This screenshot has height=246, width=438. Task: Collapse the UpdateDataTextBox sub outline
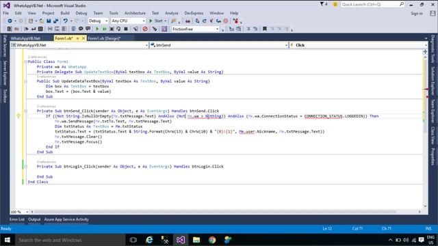pyautogui.click(x=26, y=81)
